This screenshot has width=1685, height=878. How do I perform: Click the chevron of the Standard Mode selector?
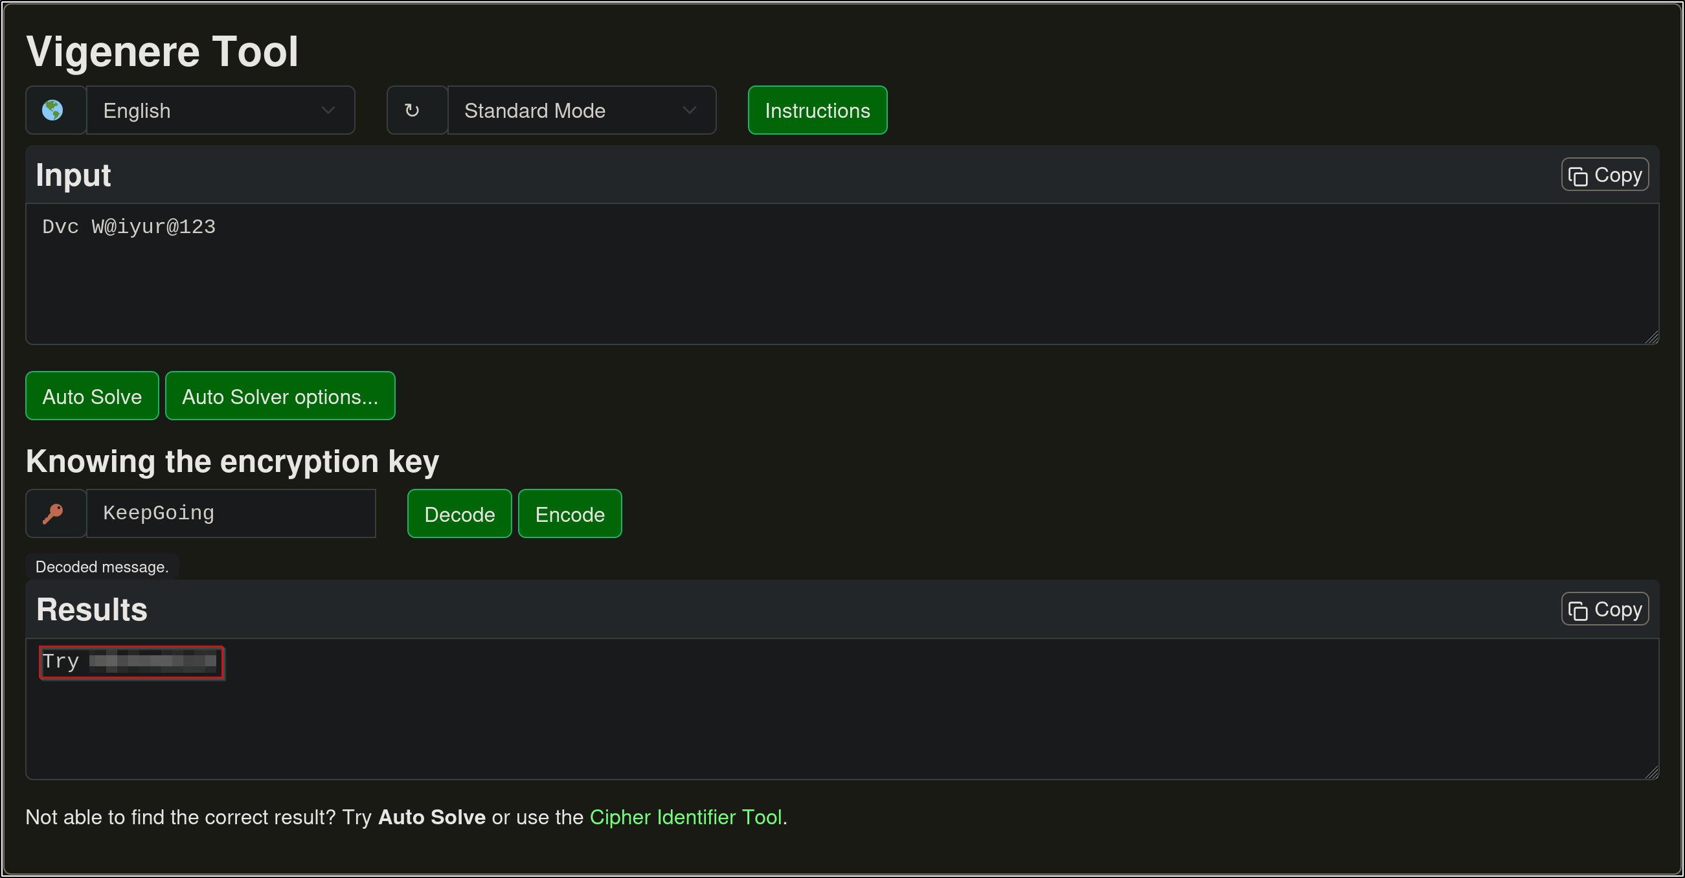click(x=689, y=110)
